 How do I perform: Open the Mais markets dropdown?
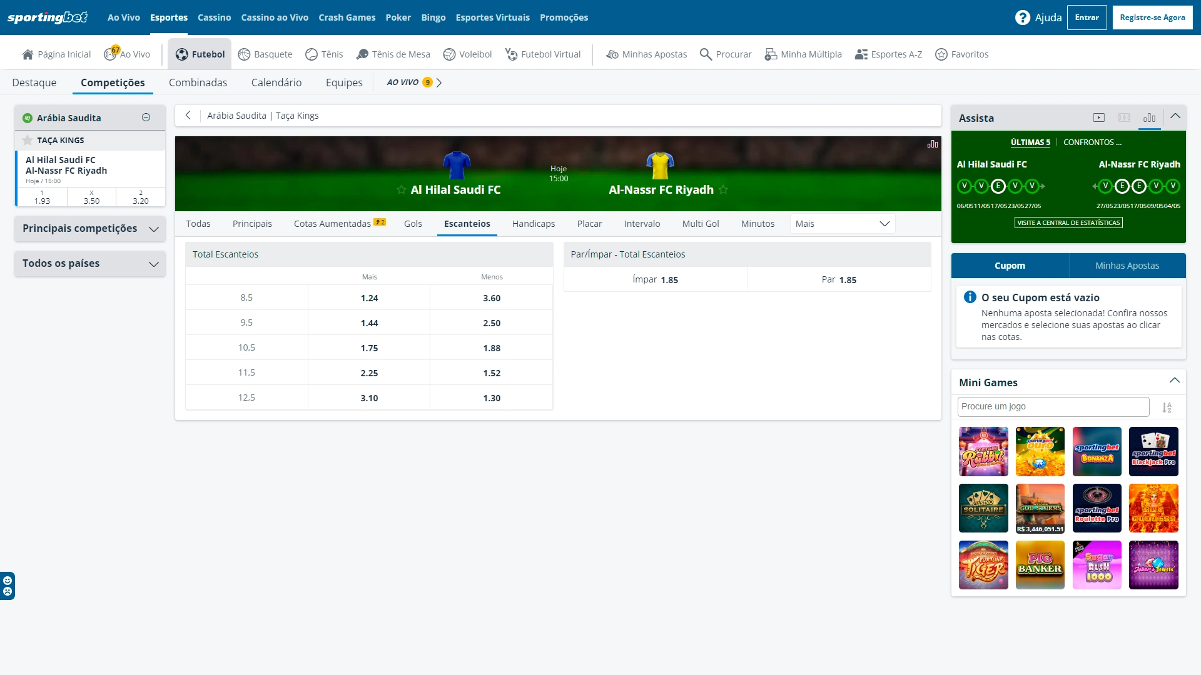(x=842, y=224)
